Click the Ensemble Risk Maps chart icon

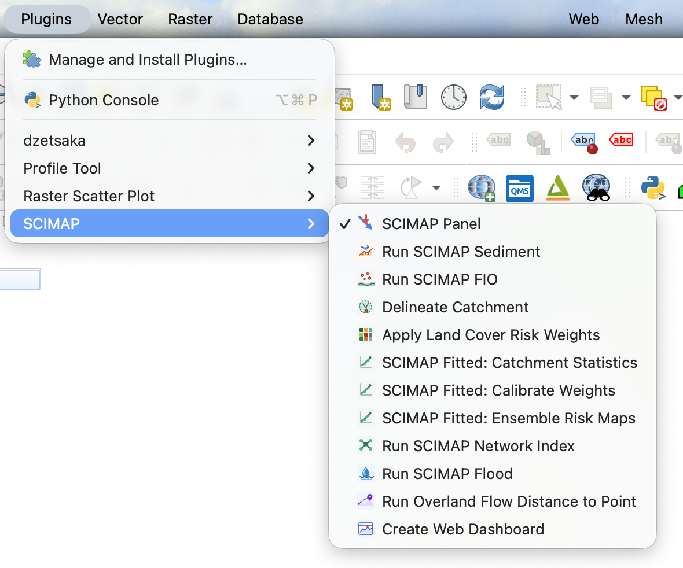coord(366,418)
